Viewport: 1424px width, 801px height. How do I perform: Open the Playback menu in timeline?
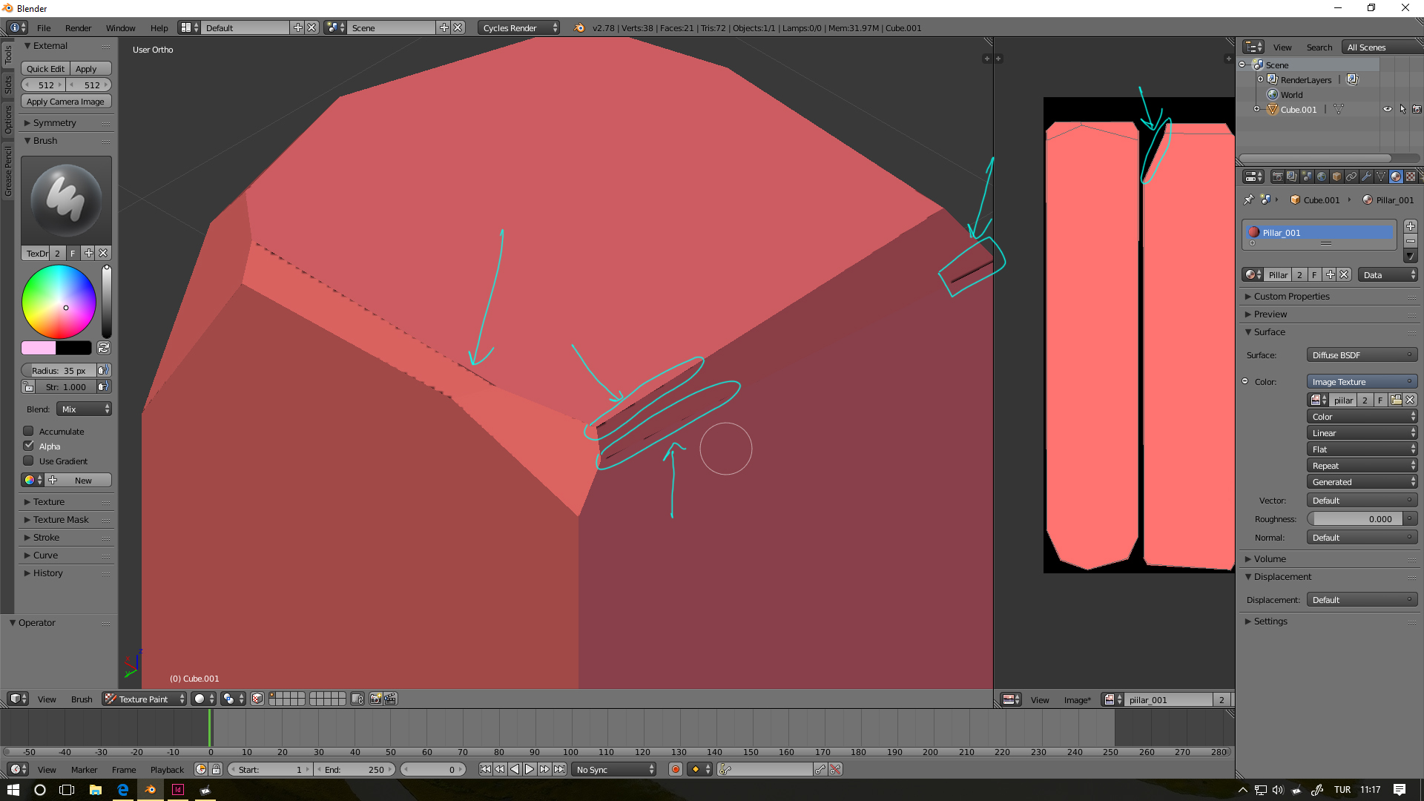point(167,770)
